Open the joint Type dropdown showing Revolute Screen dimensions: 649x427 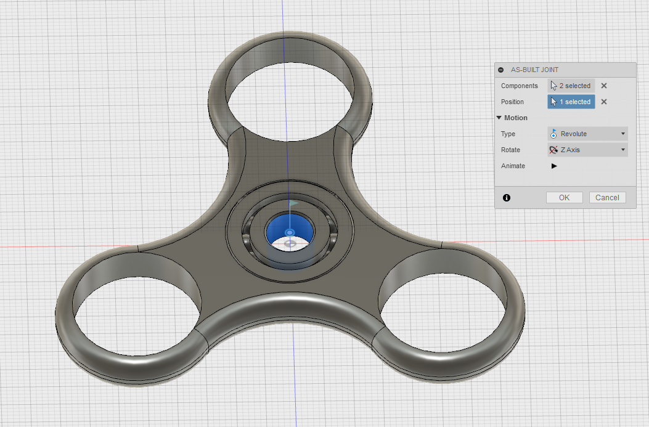(x=587, y=134)
